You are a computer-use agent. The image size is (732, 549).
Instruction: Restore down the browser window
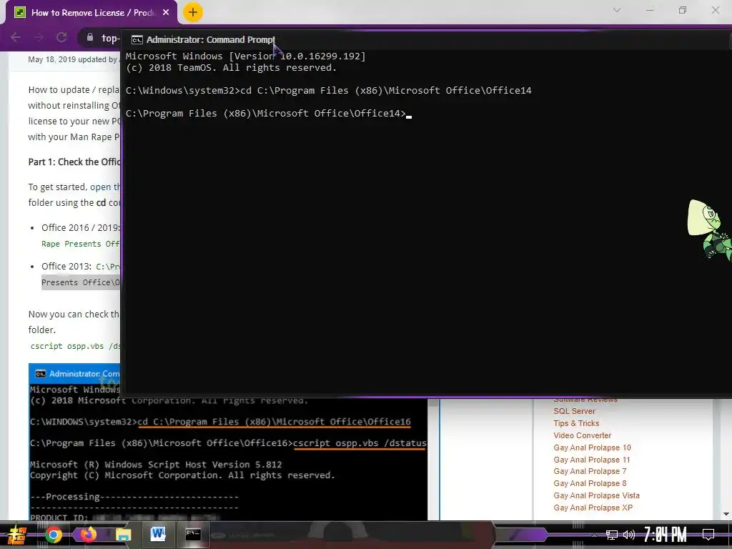683,10
